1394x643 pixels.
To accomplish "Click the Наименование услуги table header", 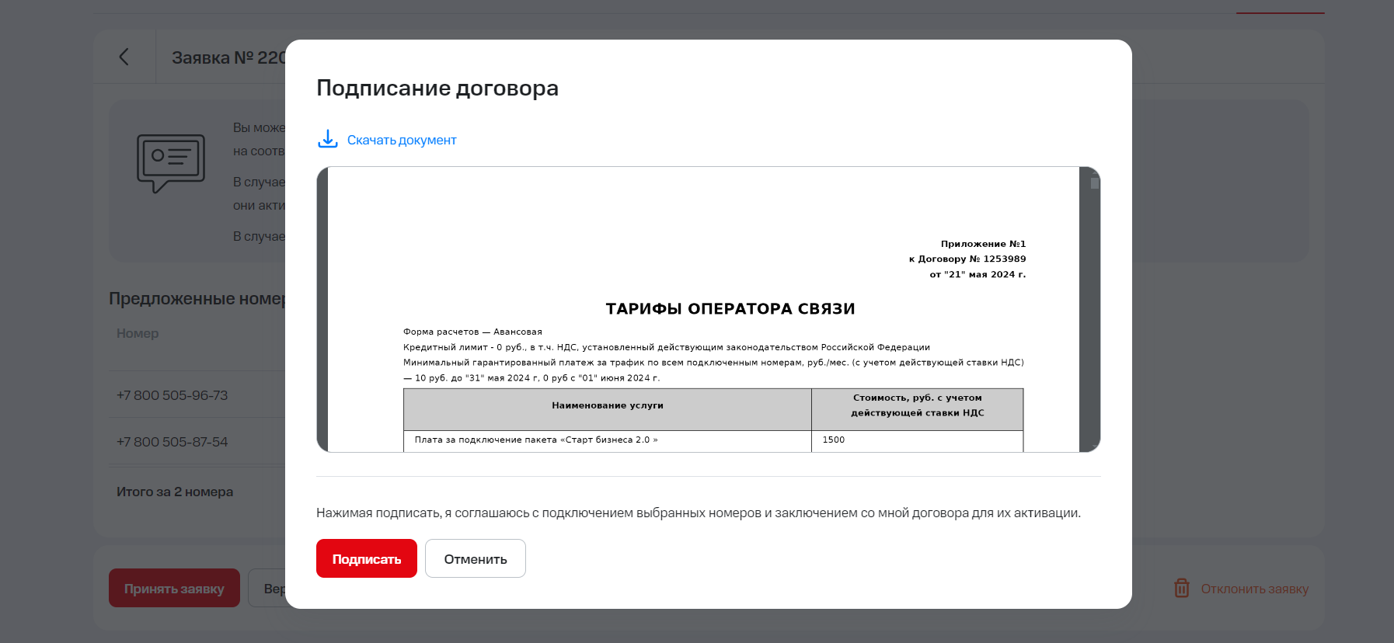I will (x=607, y=405).
